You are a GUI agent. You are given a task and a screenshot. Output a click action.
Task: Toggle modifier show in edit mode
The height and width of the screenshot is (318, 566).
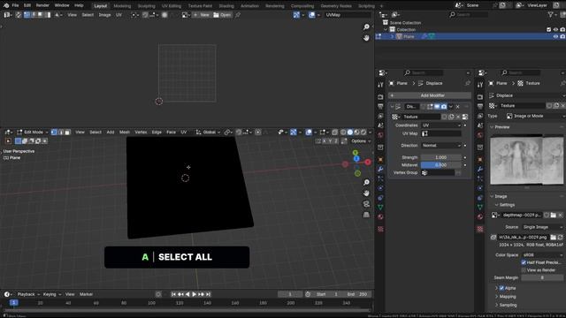click(430, 106)
